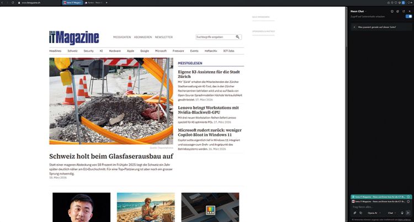Image resolution: width=414 pixels, height=222 pixels.
Task: Open the Security menu item on the website
Action: click(x=88, y=50)
